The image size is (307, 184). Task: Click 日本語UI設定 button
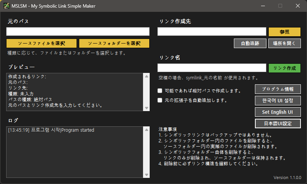[x=278, y=124]
